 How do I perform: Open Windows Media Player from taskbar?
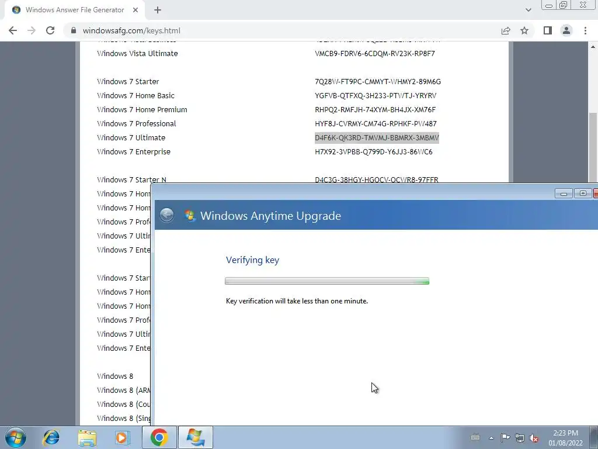click(123, 437)
